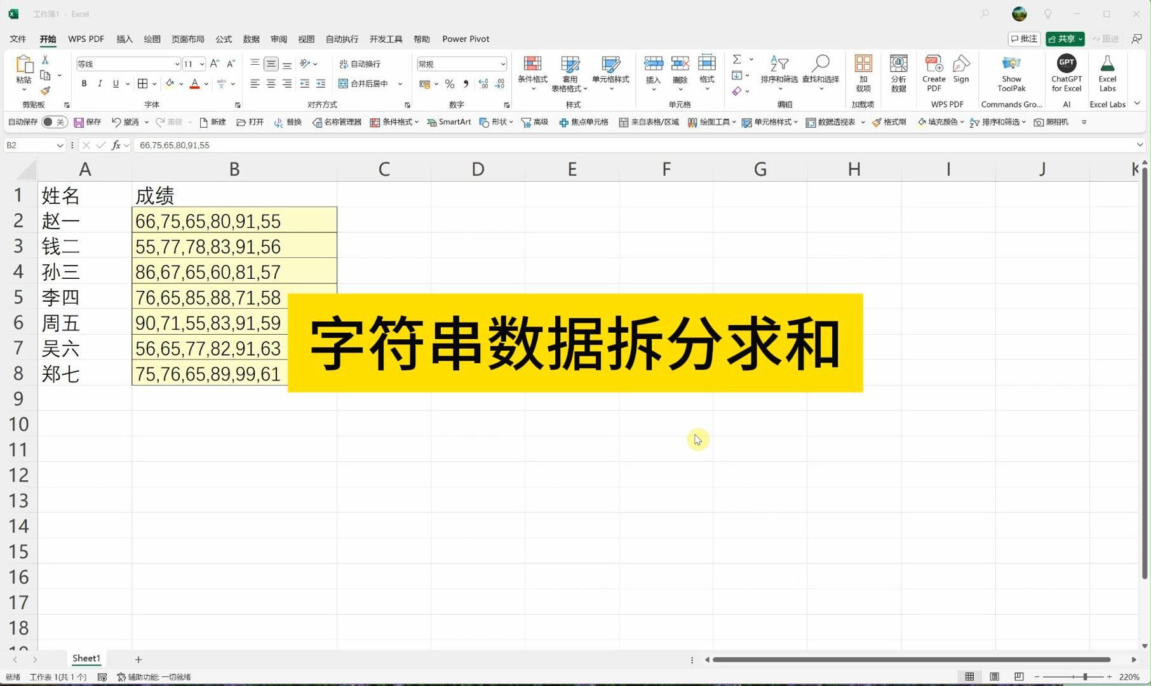Expand the Name Box dropdown arrow
1151x686 pixels.
click(60, 145)
